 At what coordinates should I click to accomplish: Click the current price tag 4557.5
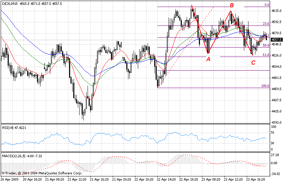tap(276, 39)
